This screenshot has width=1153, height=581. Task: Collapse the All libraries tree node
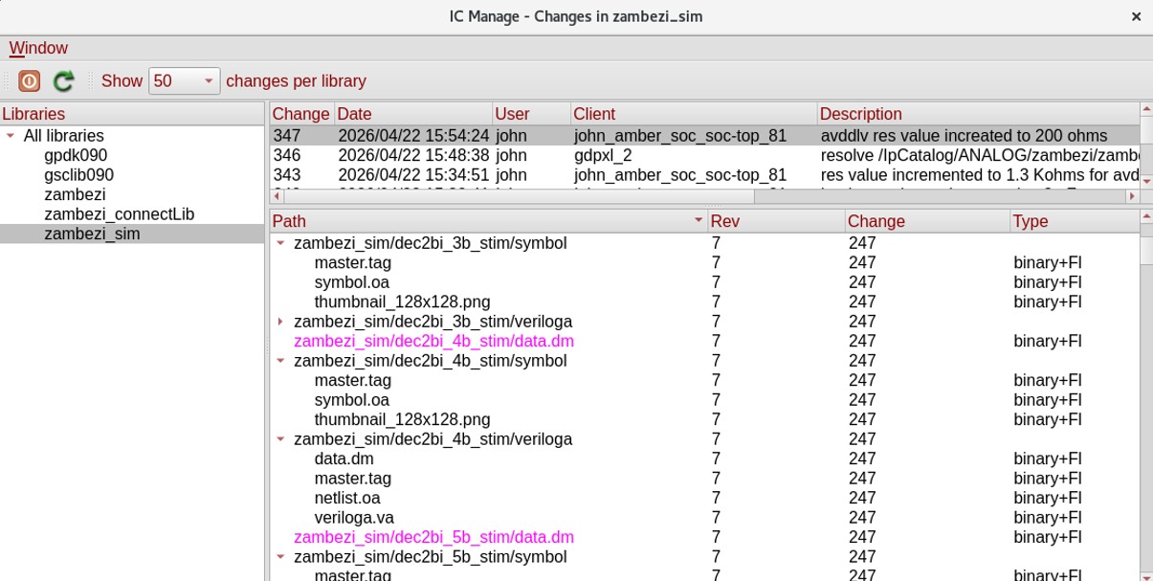(x=11, y=136)
